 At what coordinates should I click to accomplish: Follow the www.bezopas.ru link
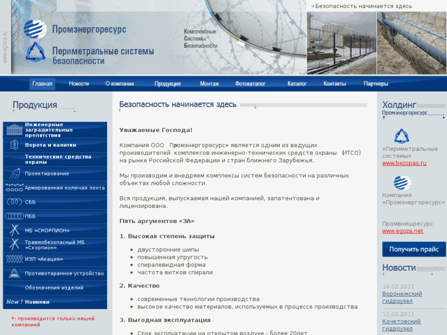coord(404,163)
